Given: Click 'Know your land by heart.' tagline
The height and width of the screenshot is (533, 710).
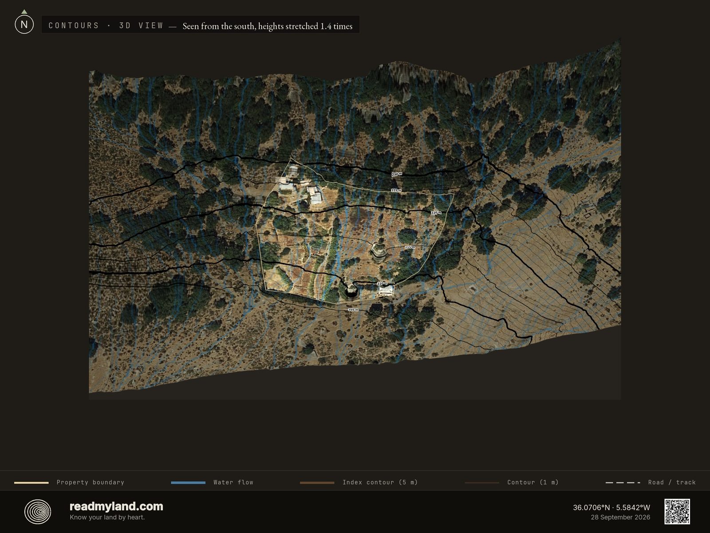Looking at the screenshot, I should pos(107,517).
